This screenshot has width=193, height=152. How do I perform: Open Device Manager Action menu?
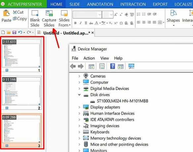[x=89, y=58]
